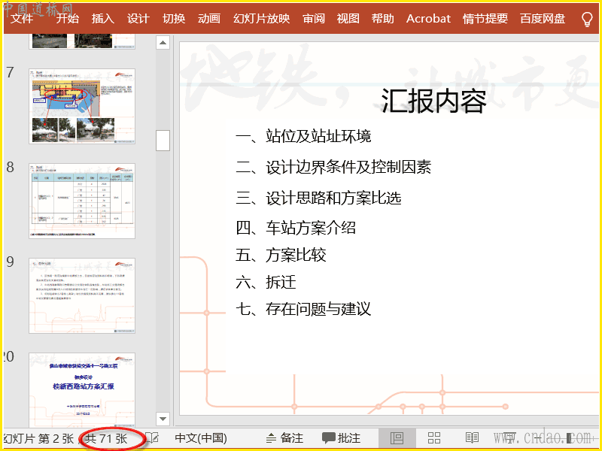Open the 切换 transitions tab
Image resolution: width=602 pixels, height=451 pixels.
tap(174, 18)
